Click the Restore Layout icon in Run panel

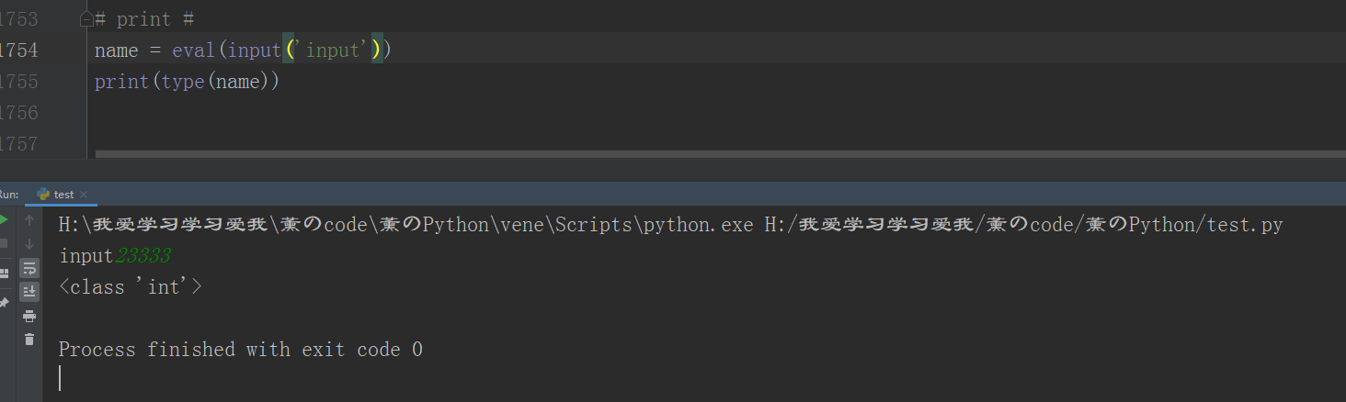4,273
